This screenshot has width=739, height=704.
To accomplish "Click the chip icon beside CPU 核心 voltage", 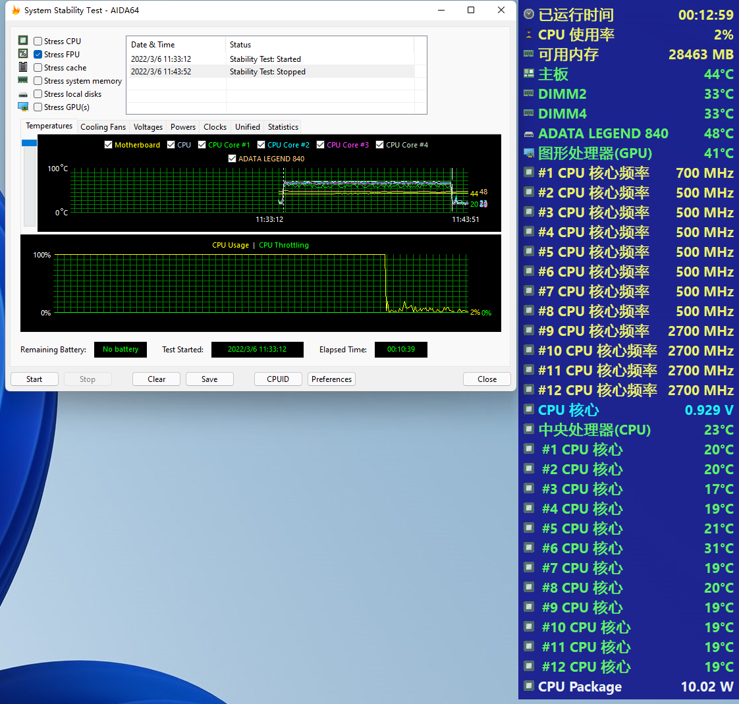I will tap(529, 409).
